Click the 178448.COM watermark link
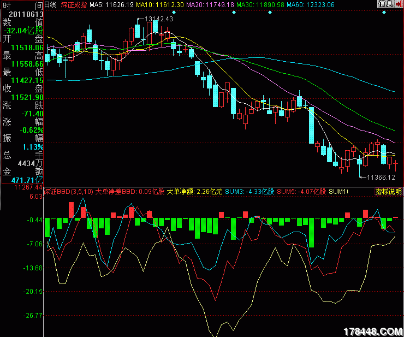The height and width of the screenshot is (337, 404). click(374, 331)
